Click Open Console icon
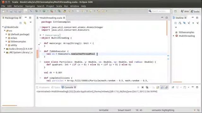This screenshot has width=202, height=113. point(185,87)
